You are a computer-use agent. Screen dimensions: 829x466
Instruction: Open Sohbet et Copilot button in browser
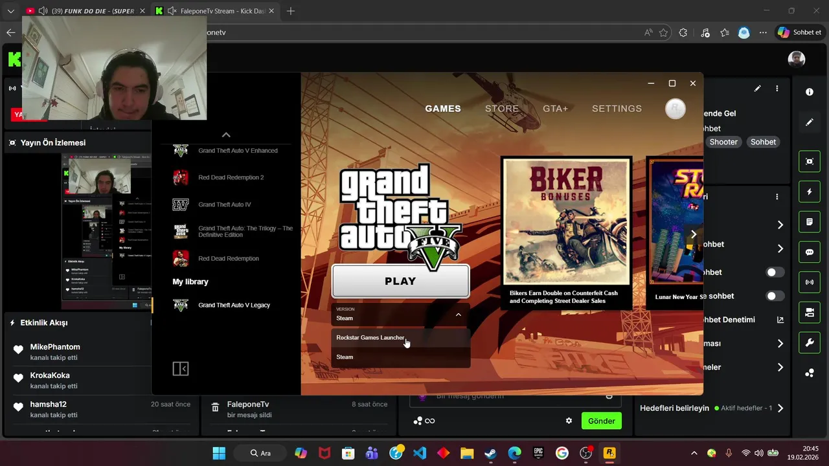point(799,32)
